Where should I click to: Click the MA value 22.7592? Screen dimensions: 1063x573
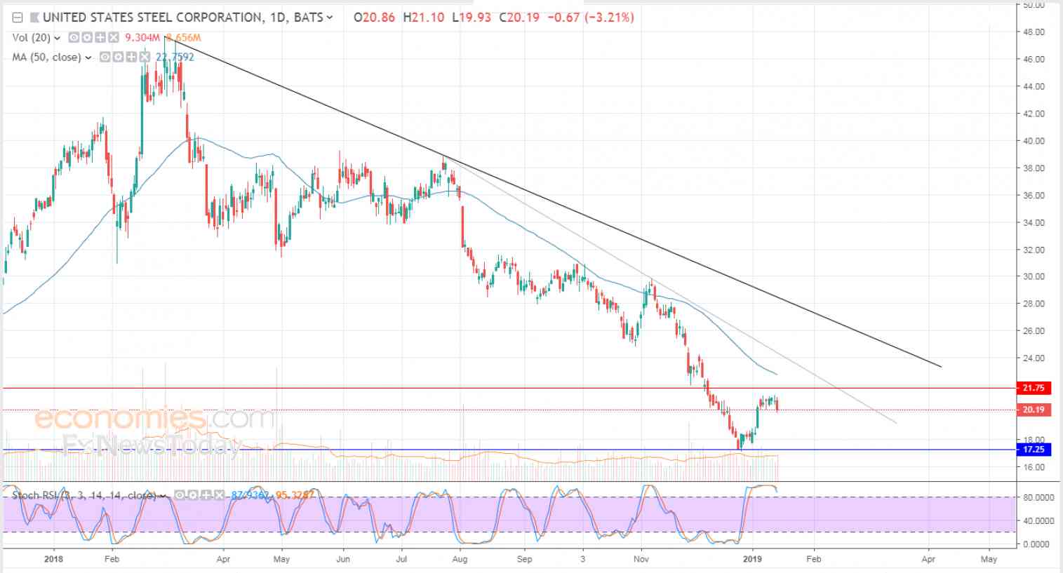pyautogui.click(x=175, y=58)
